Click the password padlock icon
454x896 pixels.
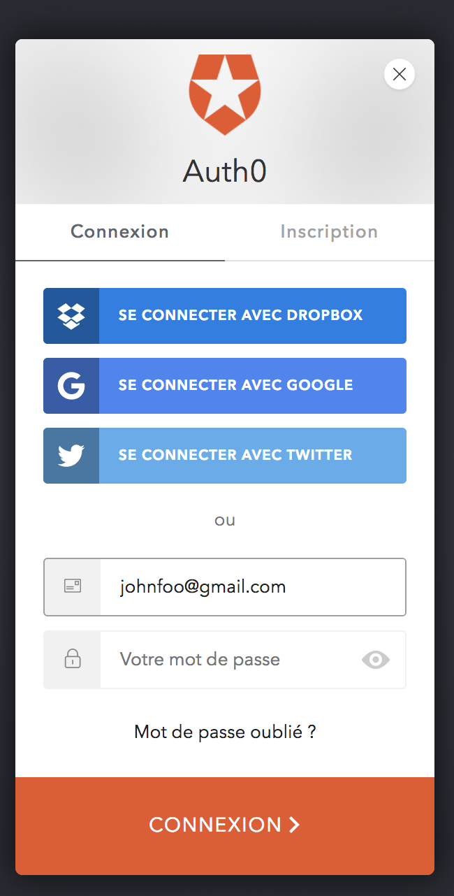(73, 659)
